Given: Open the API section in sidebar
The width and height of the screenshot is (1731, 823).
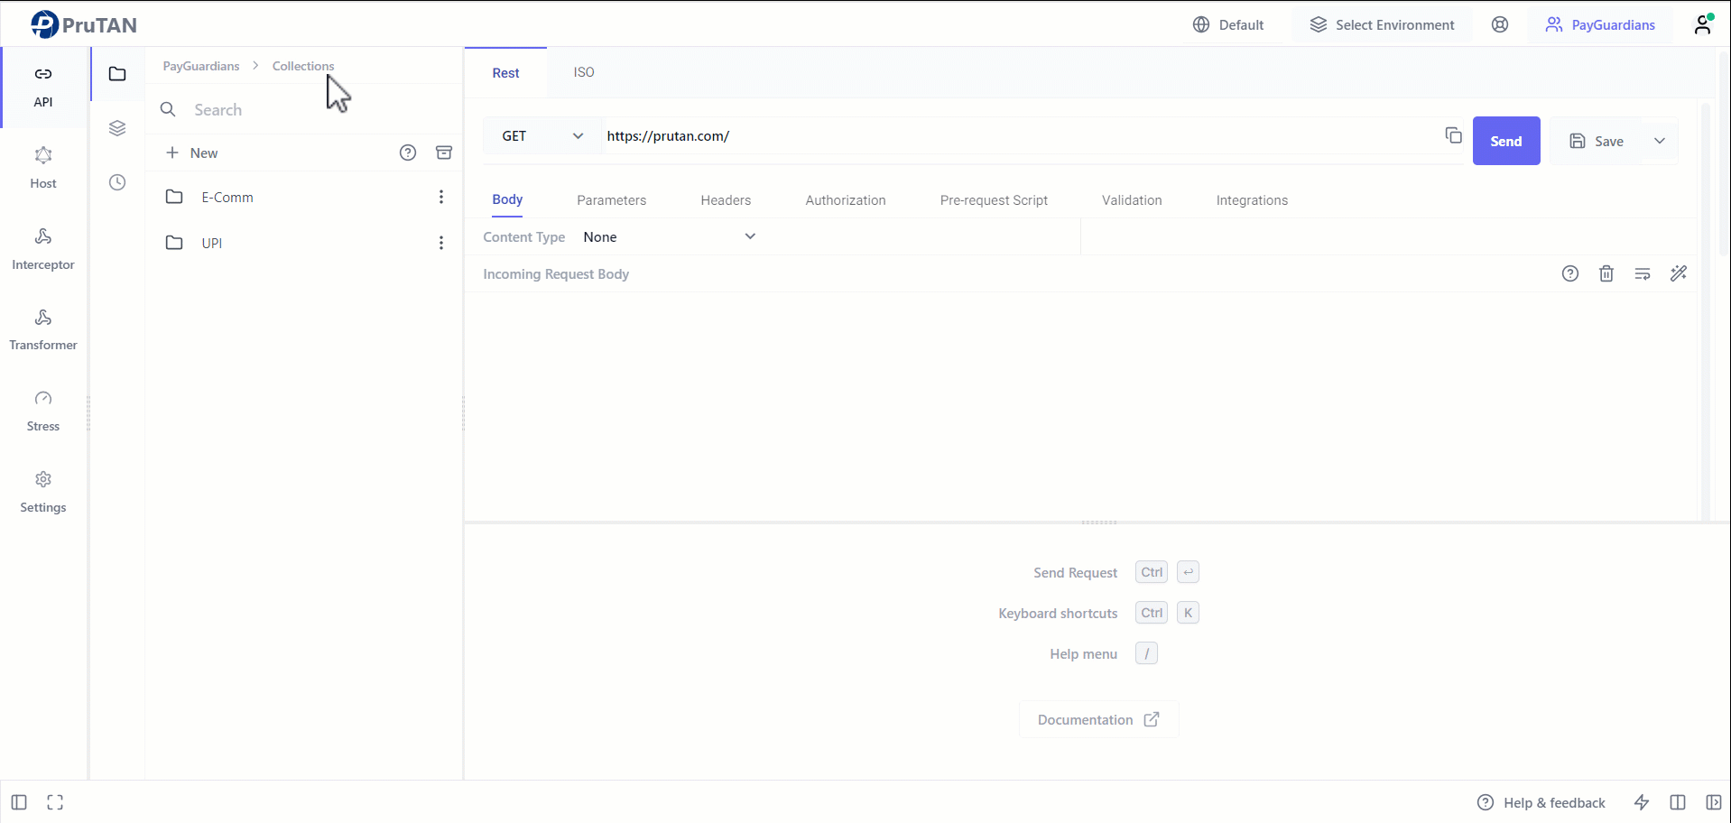Looking at the screenshot, I should (43, 87).
